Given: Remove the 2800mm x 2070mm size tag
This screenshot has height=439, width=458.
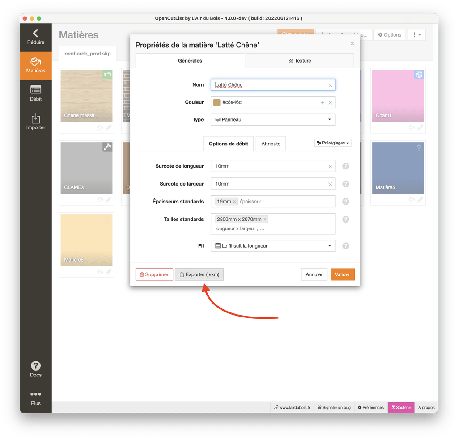Looking at the screenshot, I should (x=265, y=219).
